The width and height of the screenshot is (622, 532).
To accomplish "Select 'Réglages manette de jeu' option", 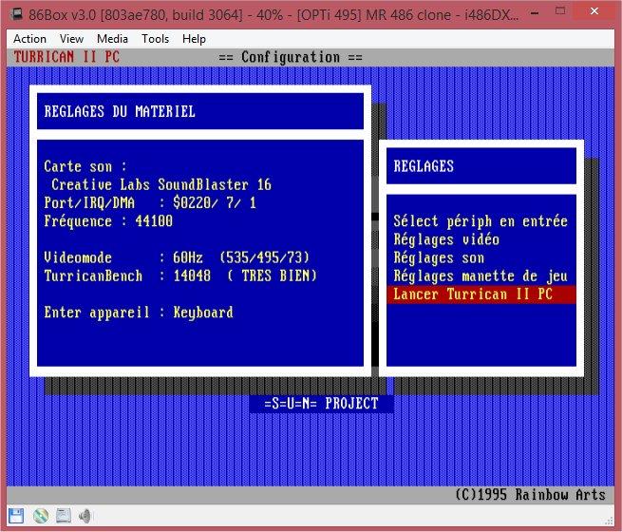I will 480,275.
